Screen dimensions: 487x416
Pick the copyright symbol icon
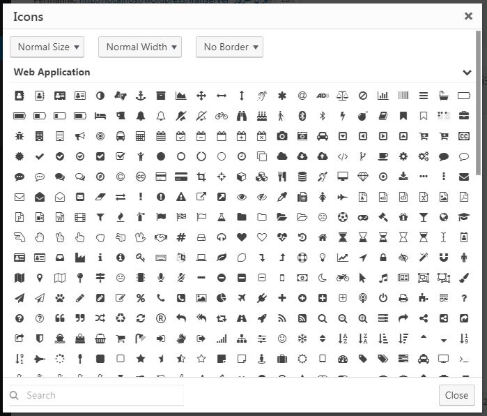click(x=121, y=177)
